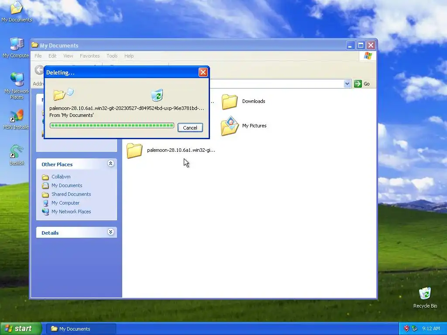Cancel the deleting operation
The height and width of the screenshot is (335, 447).
pyautogui.click(x=190, y=128)
